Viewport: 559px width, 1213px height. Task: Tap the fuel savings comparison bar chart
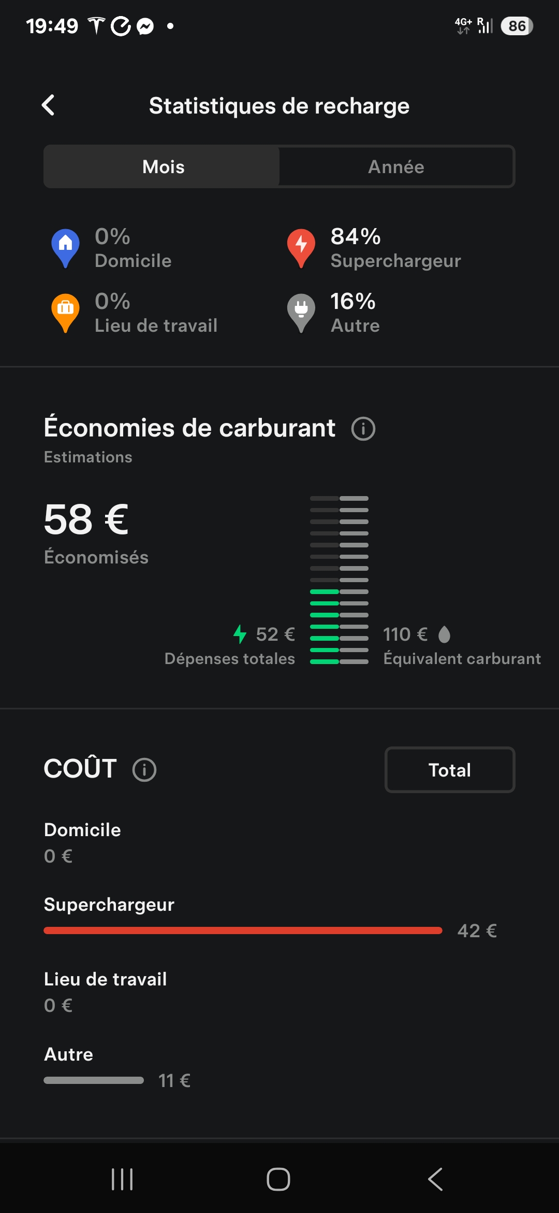339,580
